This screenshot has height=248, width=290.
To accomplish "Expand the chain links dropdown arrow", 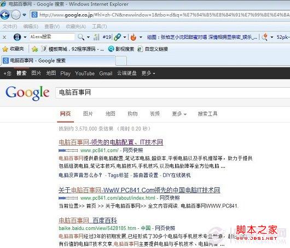I will point(125,37).
